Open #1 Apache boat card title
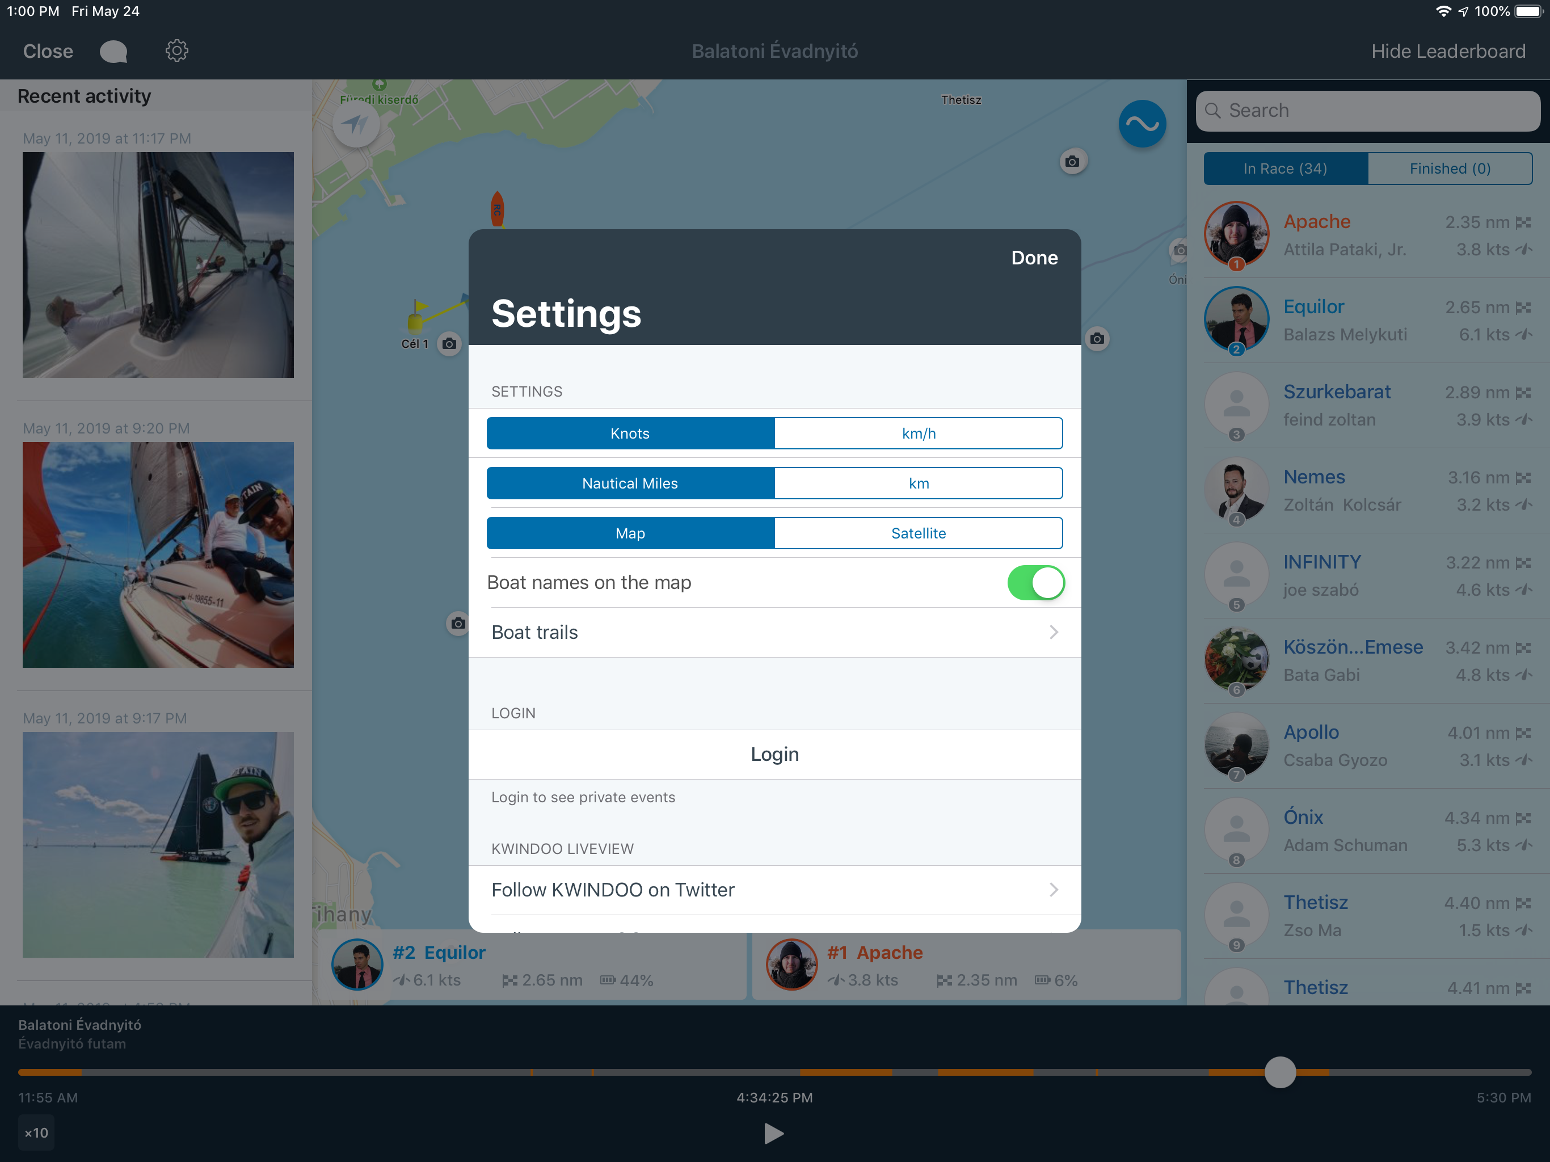The height and width of the screenshot is (1162, 1550). pos(874,953)
